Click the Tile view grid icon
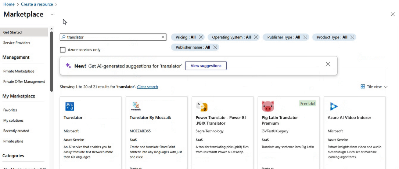 (363, 87)
